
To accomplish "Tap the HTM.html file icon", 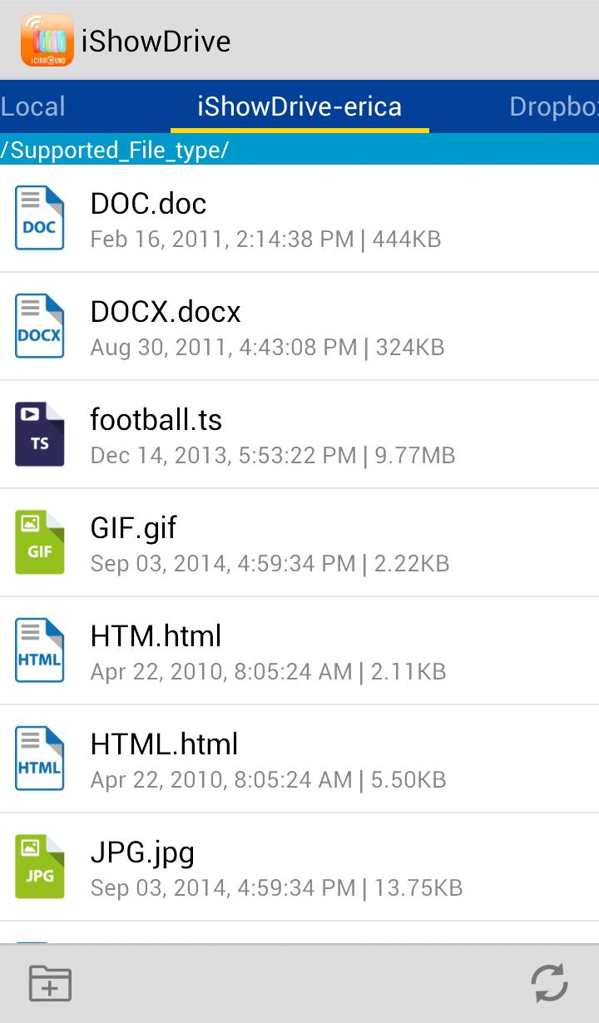I will [40, 650].
